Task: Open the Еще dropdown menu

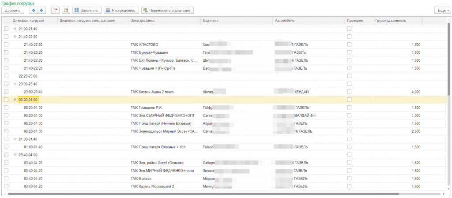Action: point(442,10)
